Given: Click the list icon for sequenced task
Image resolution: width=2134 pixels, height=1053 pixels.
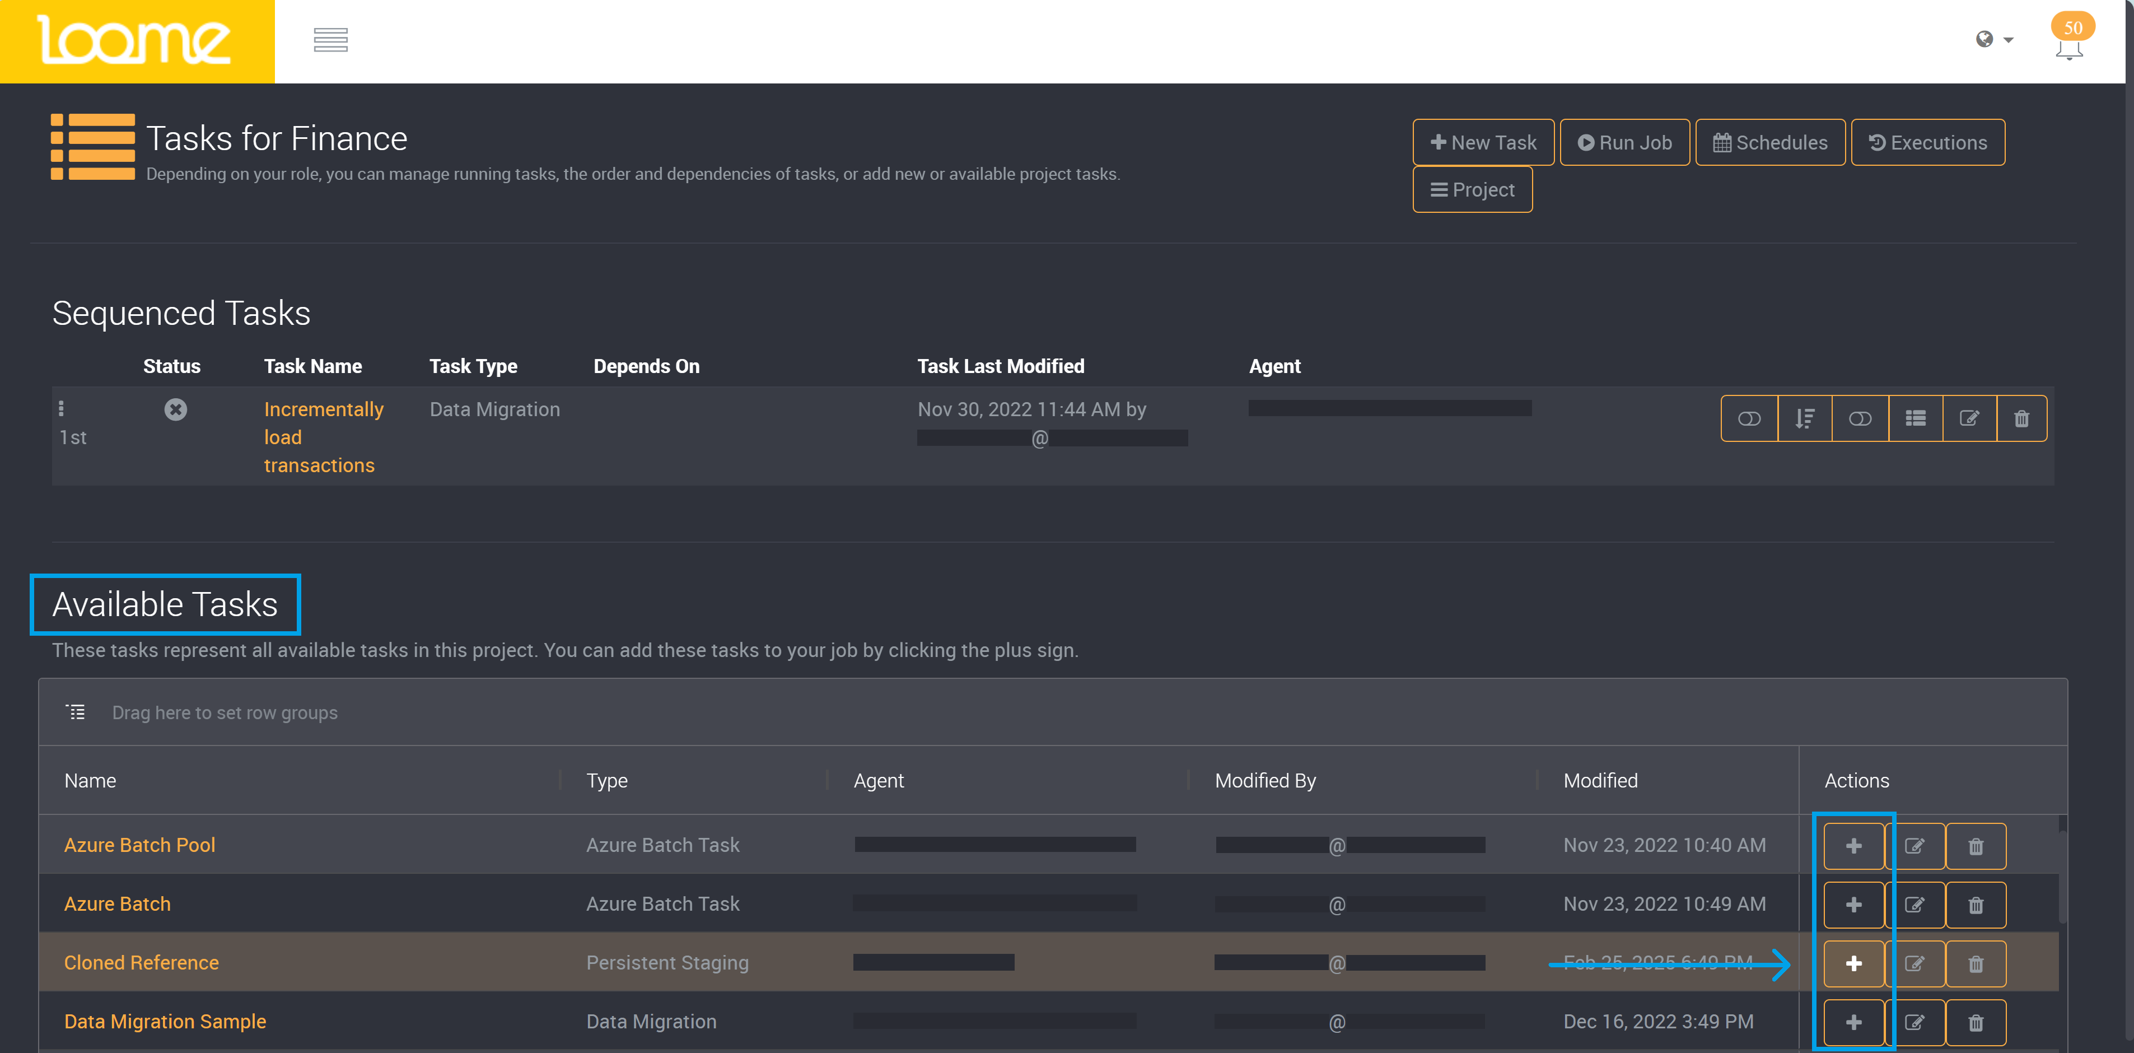Looking at the screenshot, I should 1915,418.
